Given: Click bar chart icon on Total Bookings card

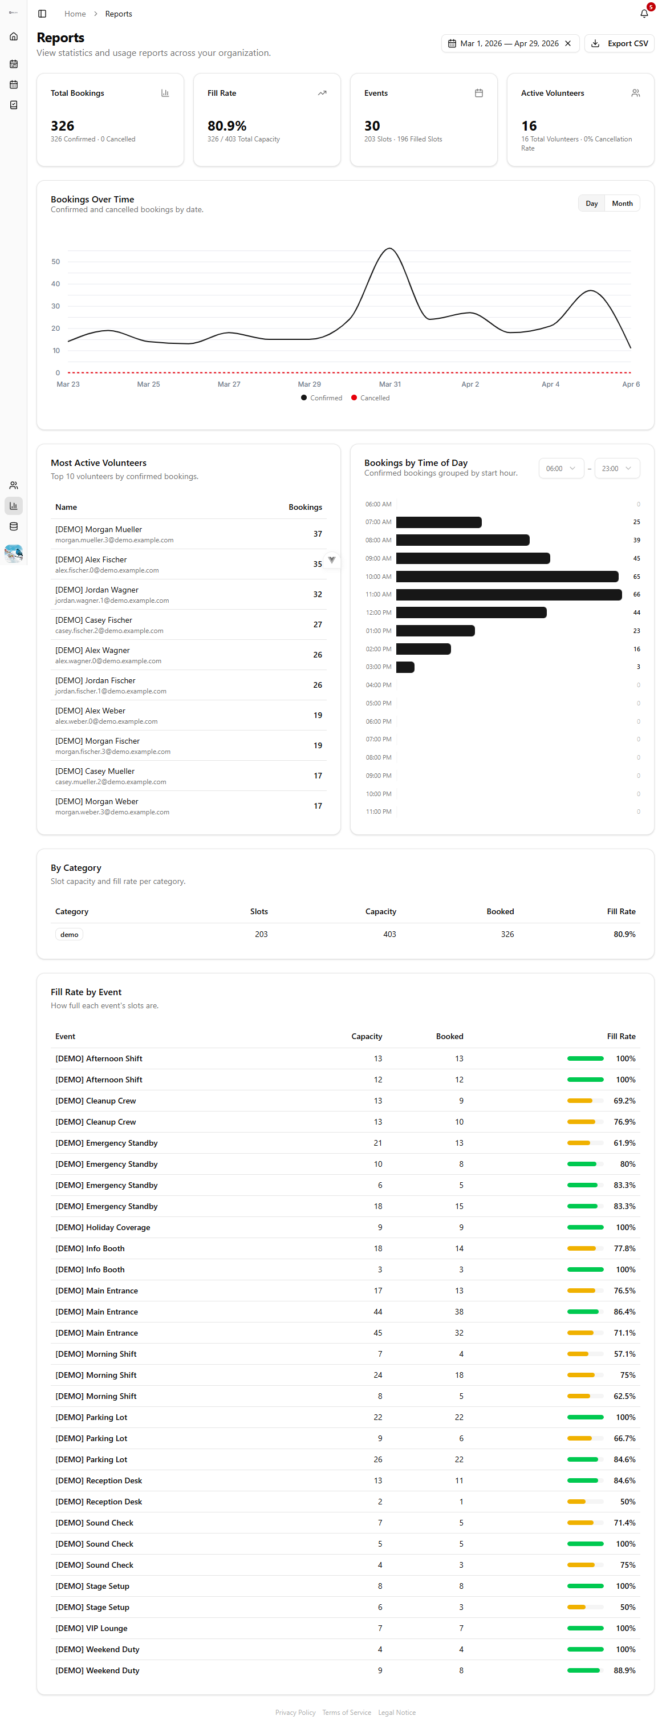Looking at the screenshot, I should coord(165,94).
